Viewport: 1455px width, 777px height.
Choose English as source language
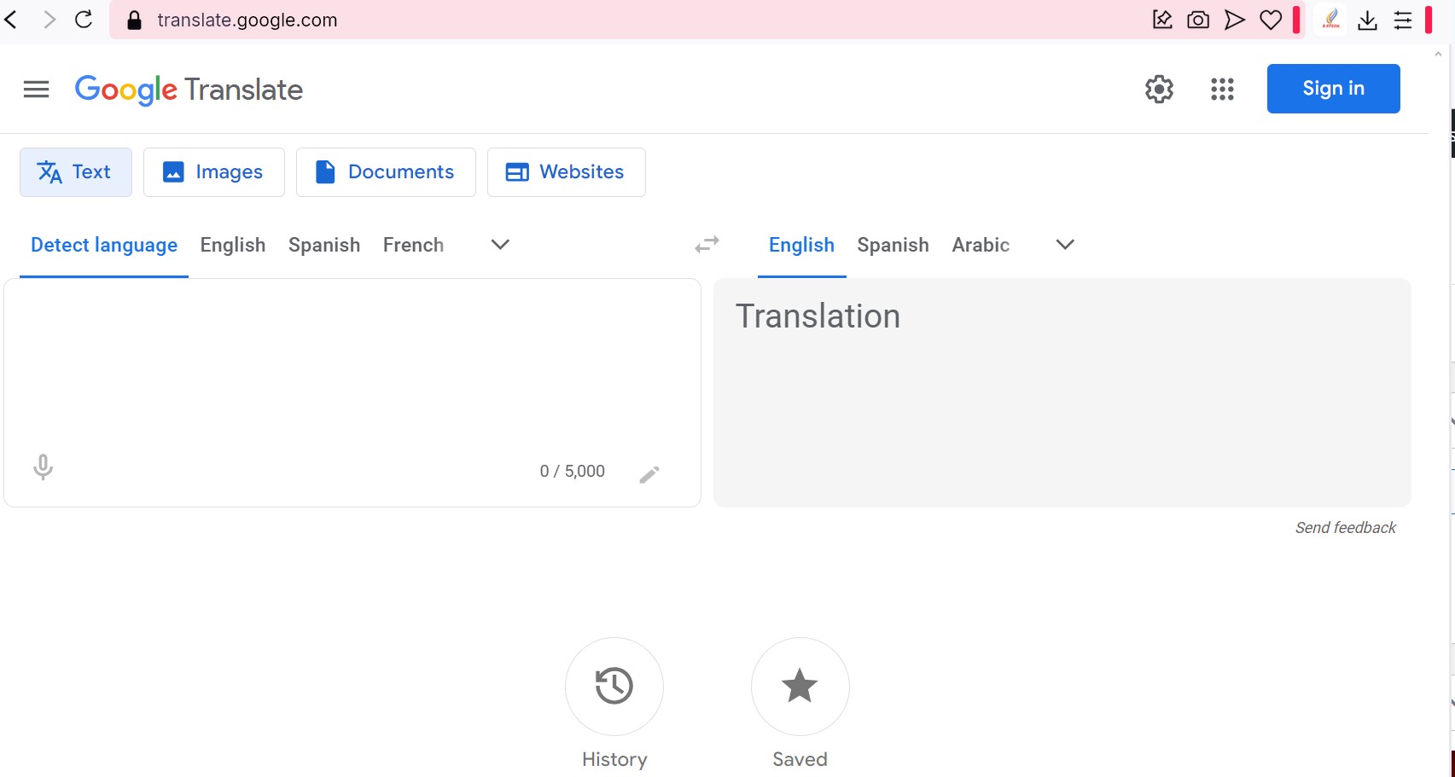(x=233, y=246)
